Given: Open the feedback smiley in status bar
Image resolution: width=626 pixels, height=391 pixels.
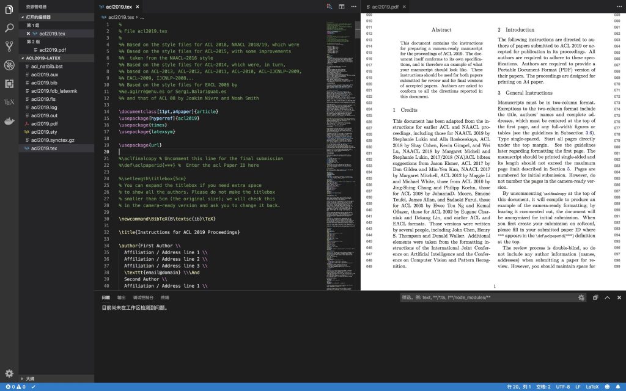Looking at the screenshot, I should (608, 387).
